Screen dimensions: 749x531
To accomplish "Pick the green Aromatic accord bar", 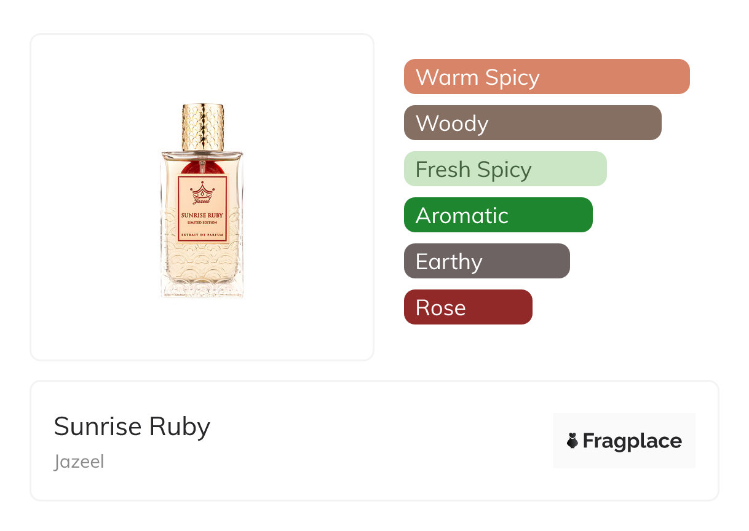I will 497,215.
